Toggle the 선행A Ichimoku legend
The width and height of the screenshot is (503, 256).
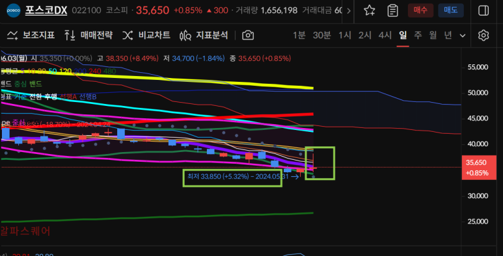[x=68, y=97]
